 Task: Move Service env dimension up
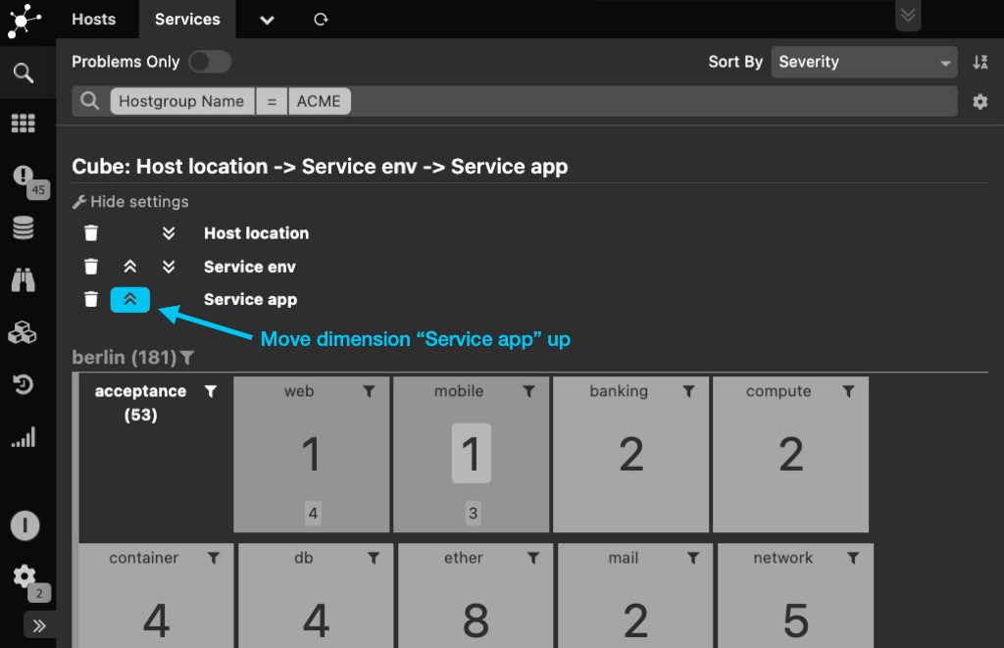coord(130,267)
